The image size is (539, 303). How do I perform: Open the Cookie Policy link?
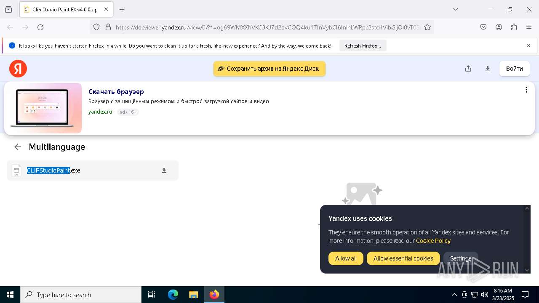[433, 241]
